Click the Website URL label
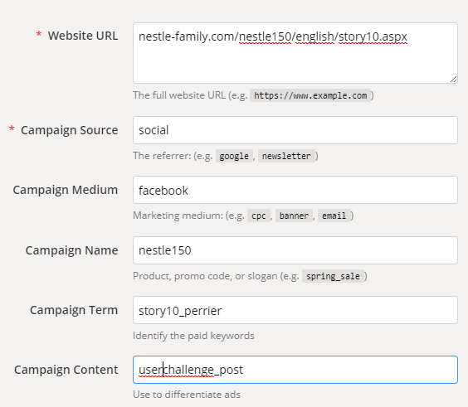The image size is (468, 407). click(83, 36)
